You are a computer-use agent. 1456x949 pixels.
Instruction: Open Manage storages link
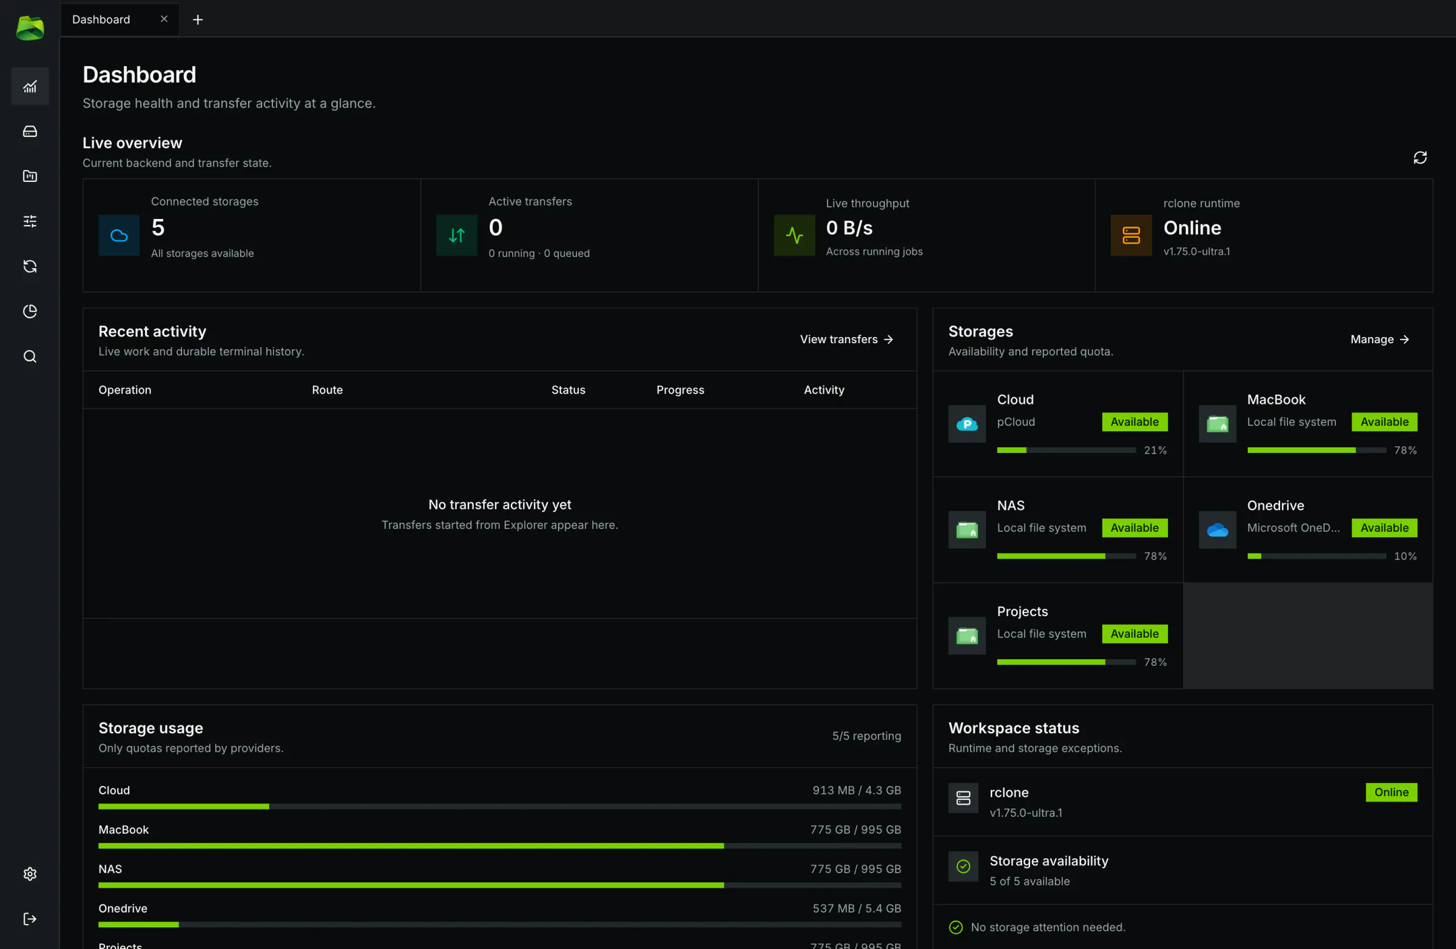[x=1380, y=340]
